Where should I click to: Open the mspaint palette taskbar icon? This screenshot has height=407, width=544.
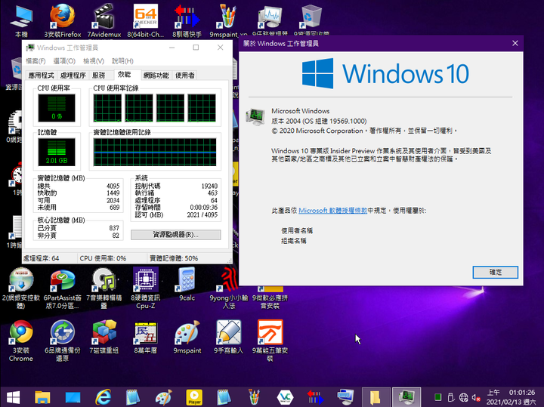tap(163, 398)
